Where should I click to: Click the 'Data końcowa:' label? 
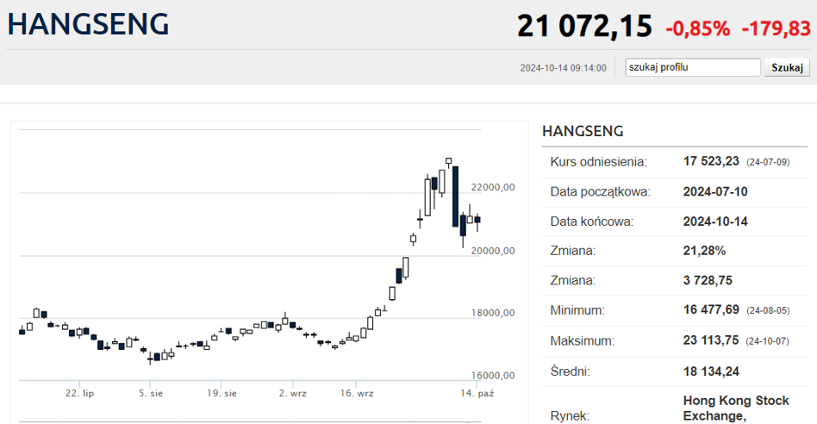(592, 221)
